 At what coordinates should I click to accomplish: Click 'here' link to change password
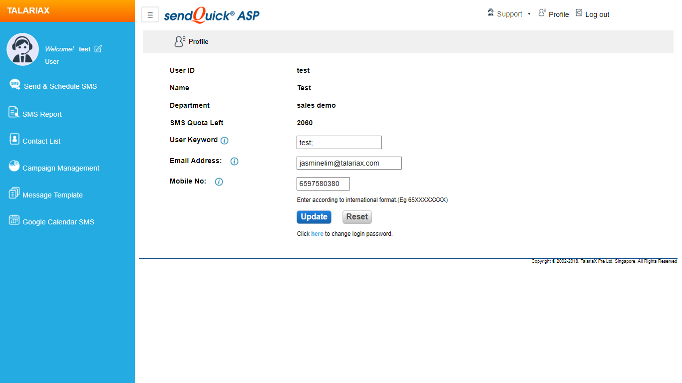317,234
